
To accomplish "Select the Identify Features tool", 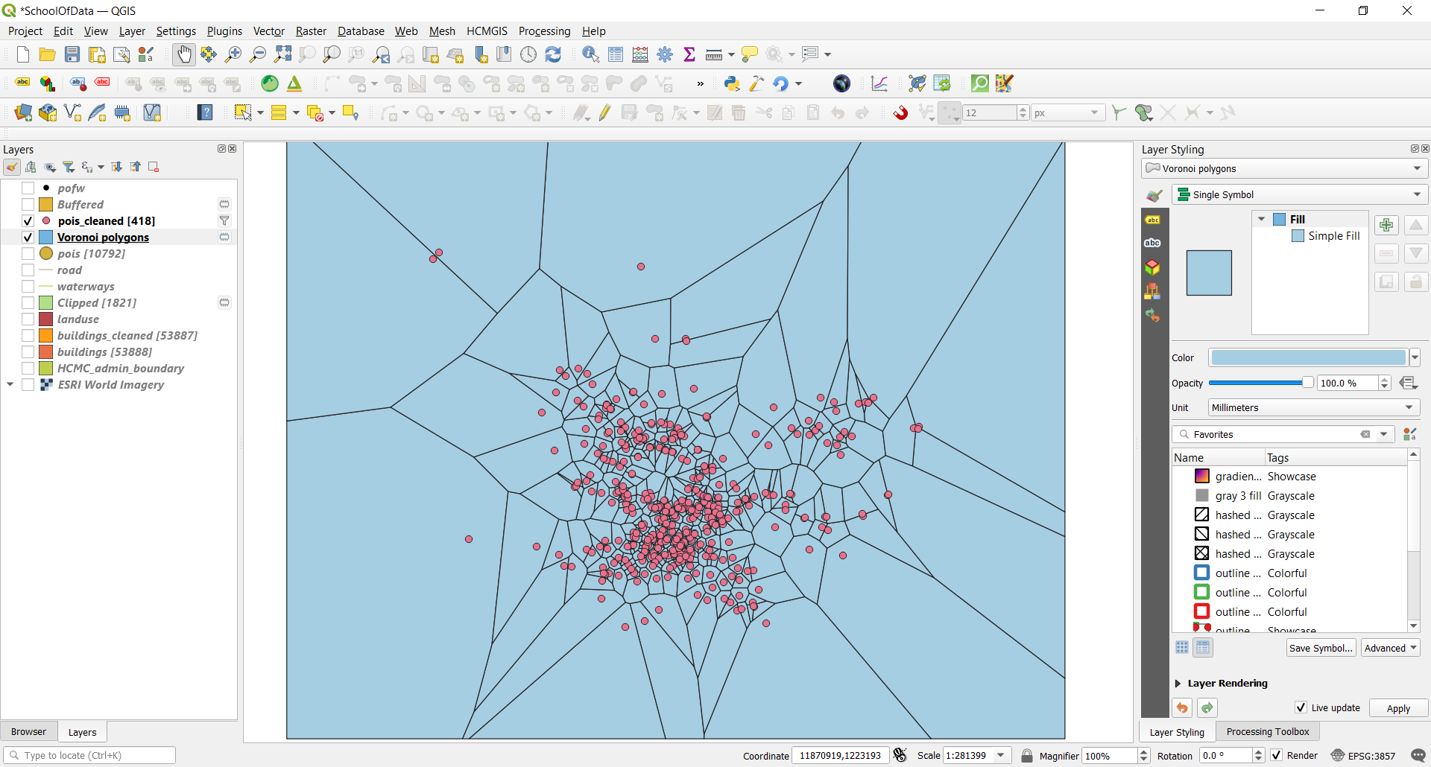I will (591, 54).
